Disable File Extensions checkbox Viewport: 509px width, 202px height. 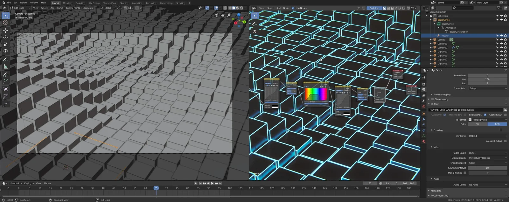point(485,115)
